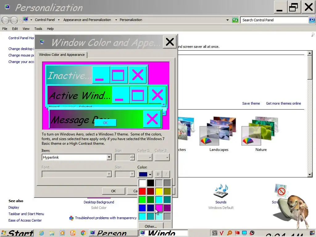Select the Landscapes theme thumbnail
The image size is (316, 237).
coord(218,131)
